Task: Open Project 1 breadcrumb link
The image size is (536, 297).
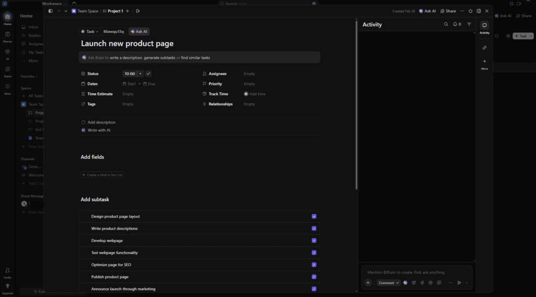Action: click(113, 11)
